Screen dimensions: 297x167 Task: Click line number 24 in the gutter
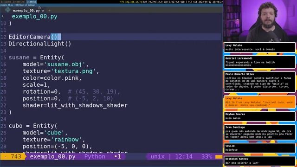(3, 119)
